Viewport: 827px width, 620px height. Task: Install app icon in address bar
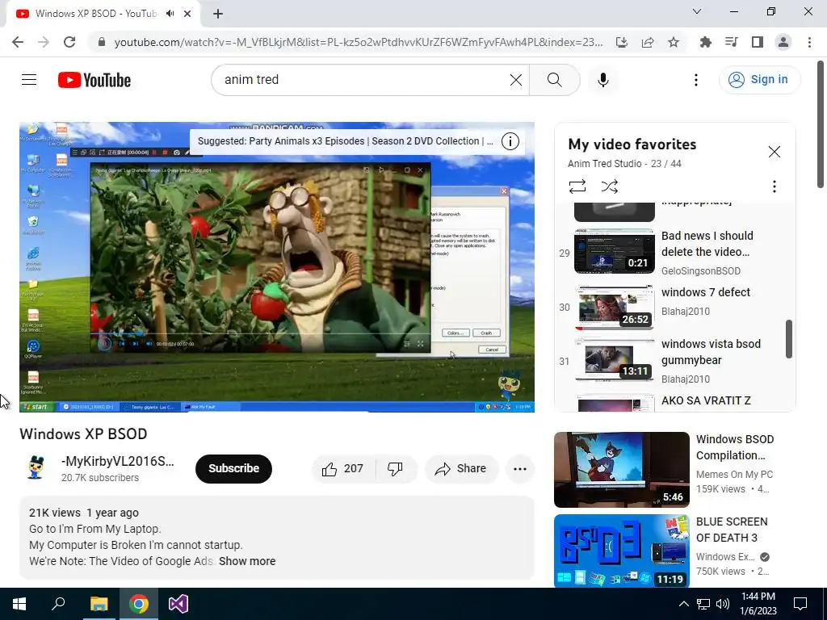pyautogui.click(x=622, y=42)
